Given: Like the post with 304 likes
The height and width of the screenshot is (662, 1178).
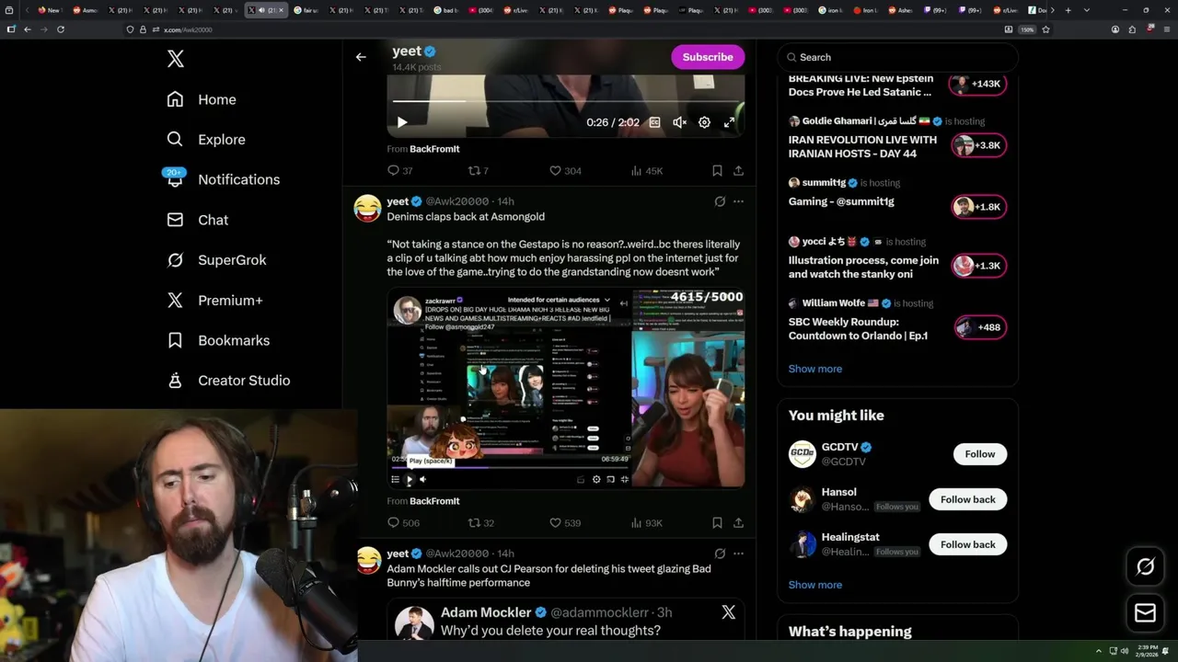Looking at the screenshot, I should coord(565,171).
